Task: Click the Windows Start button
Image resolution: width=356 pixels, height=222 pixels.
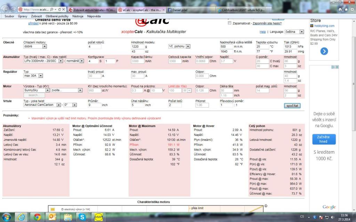Action: click(x=7, y=217)
